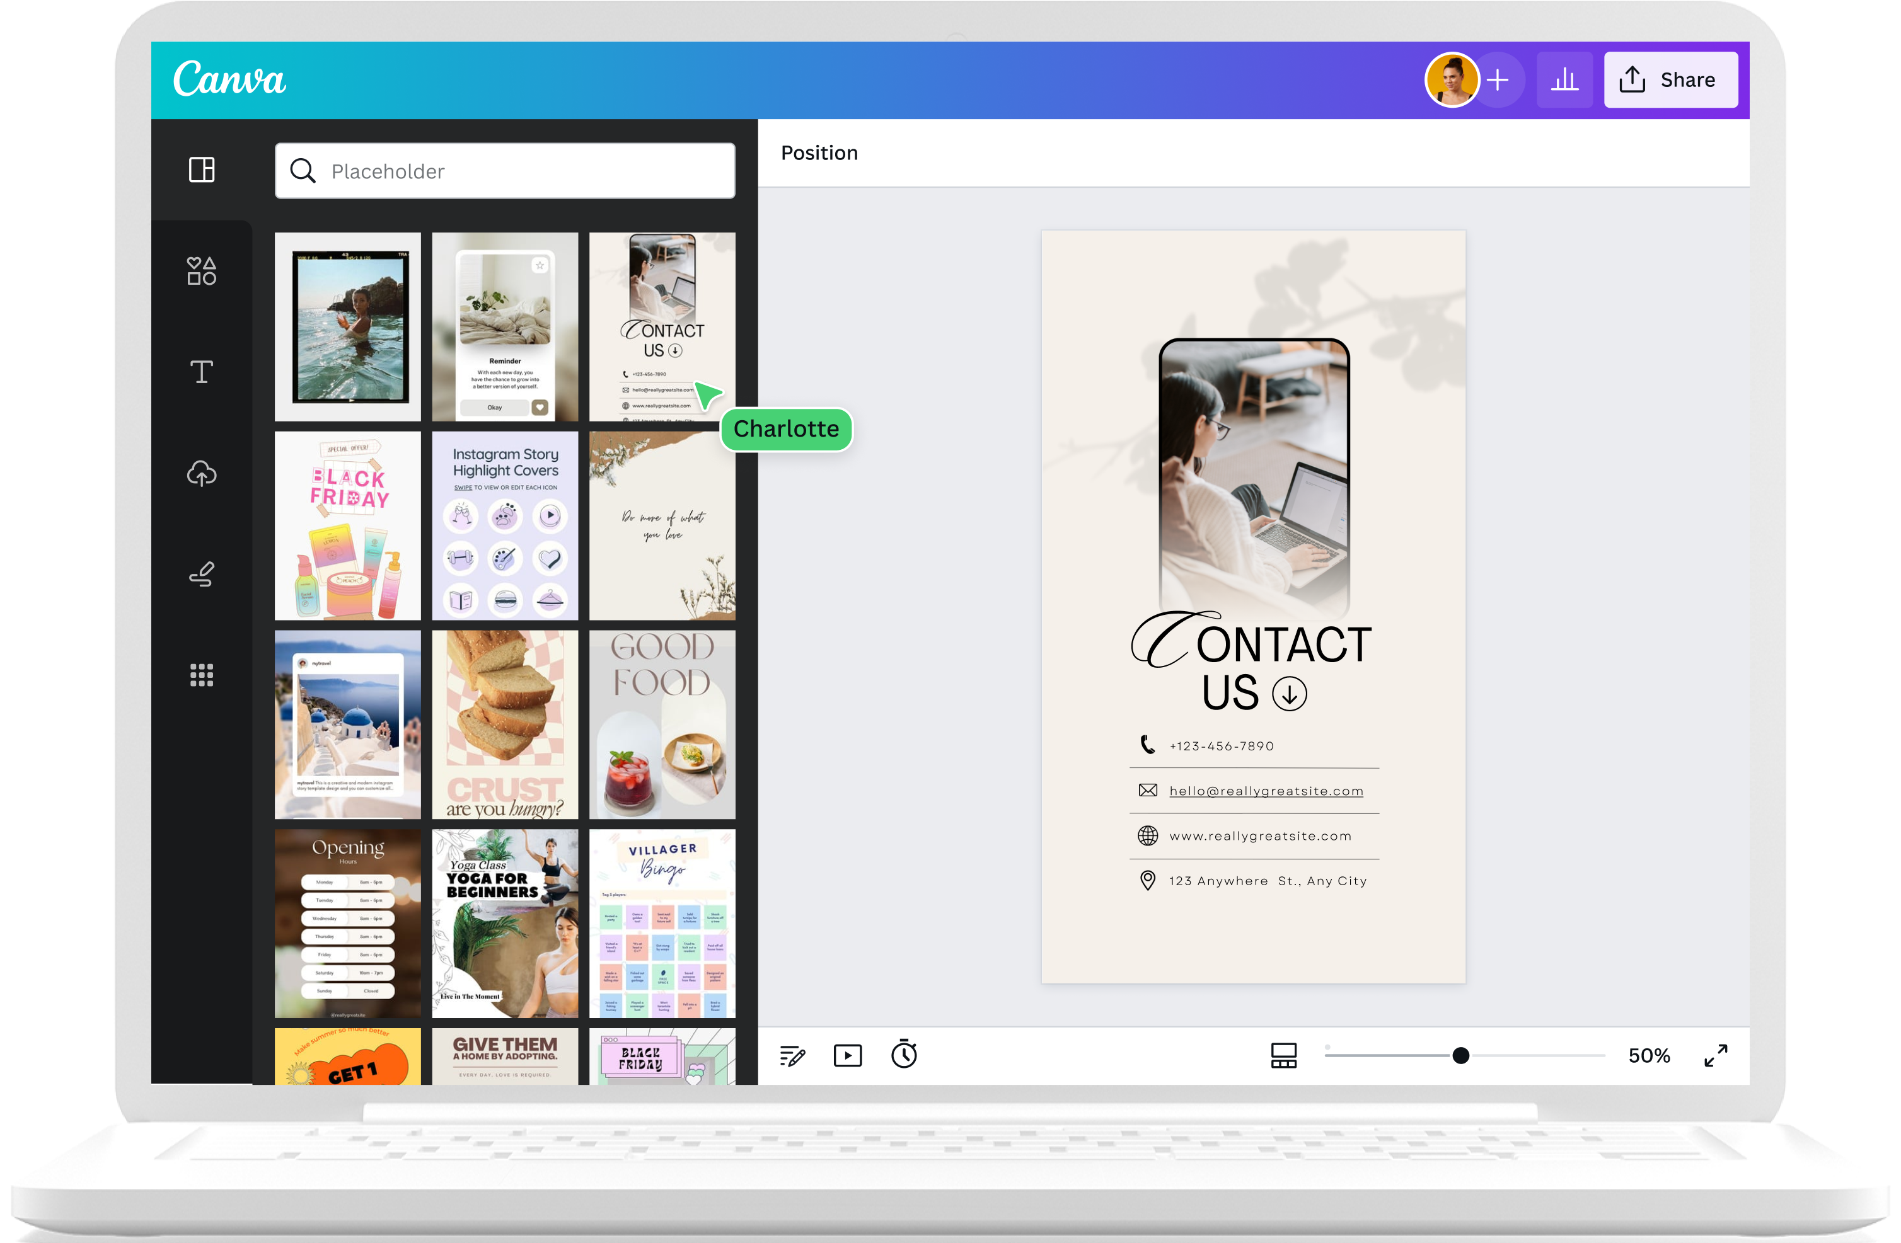Click the Present play icon
1901x1243 pixels.
tap(848, 1055)
